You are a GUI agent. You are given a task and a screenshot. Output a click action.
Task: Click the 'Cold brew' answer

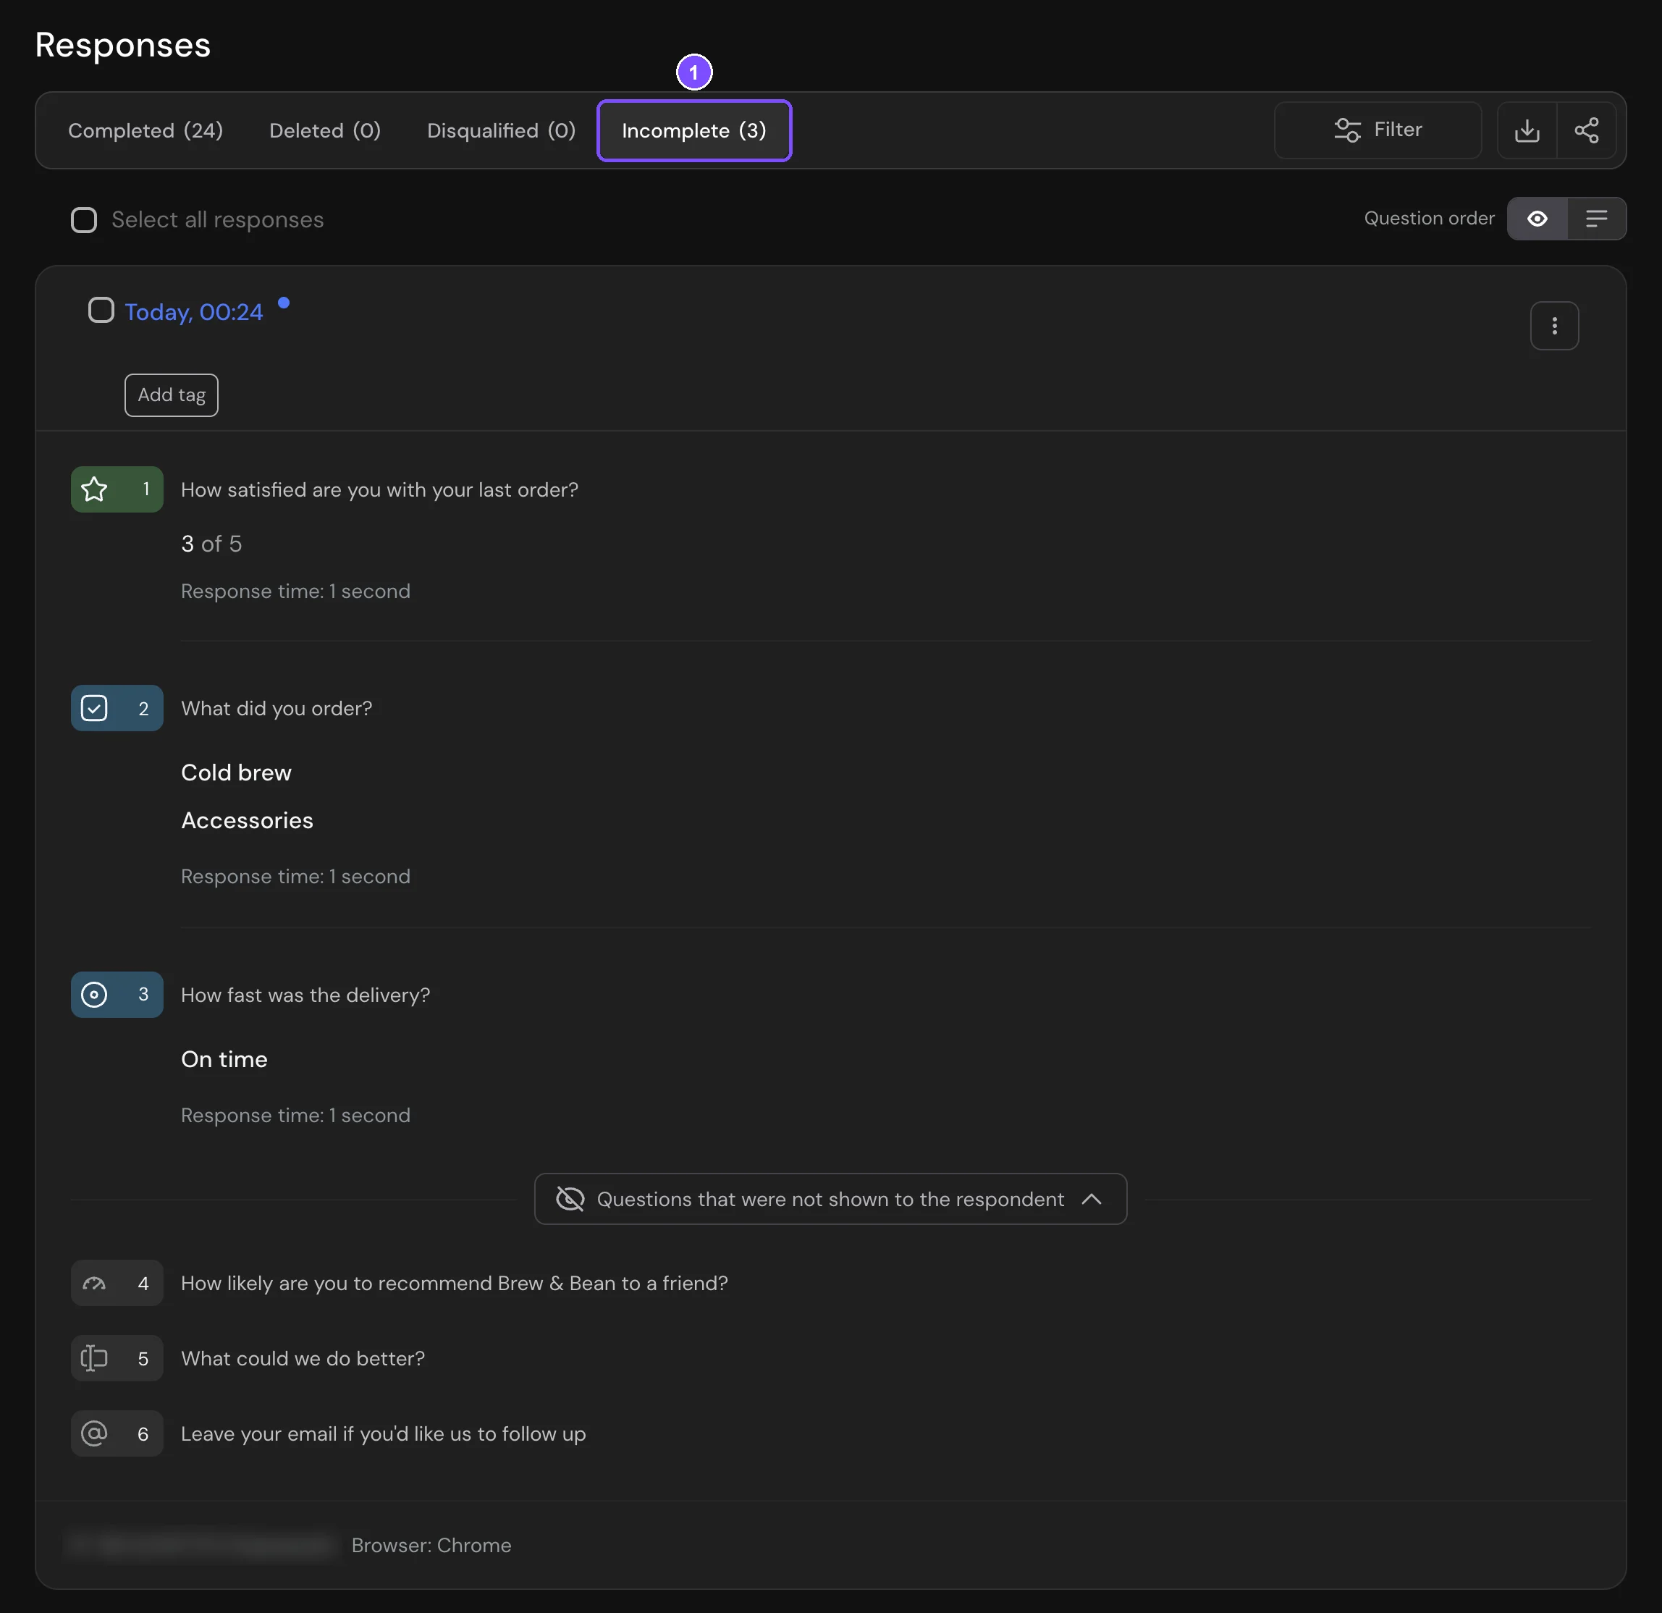(236, 772)
